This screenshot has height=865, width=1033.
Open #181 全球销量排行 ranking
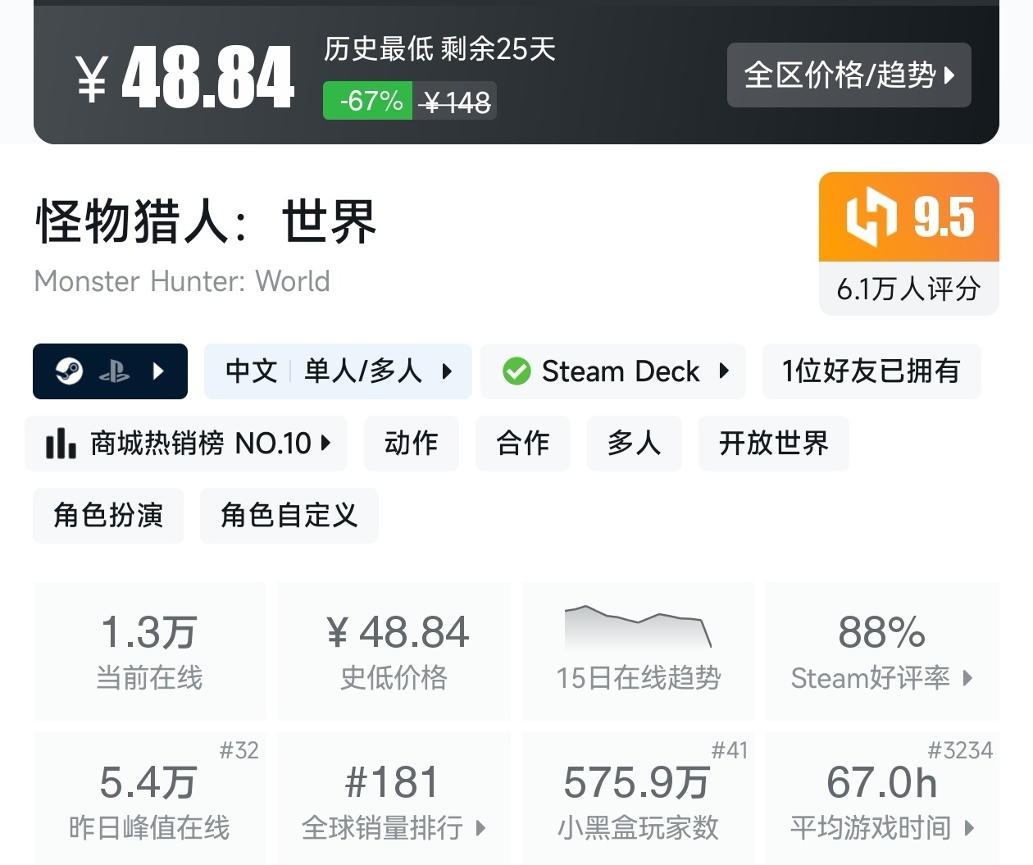coord(394,799)
